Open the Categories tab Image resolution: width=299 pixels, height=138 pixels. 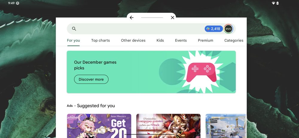pos(234,40)
